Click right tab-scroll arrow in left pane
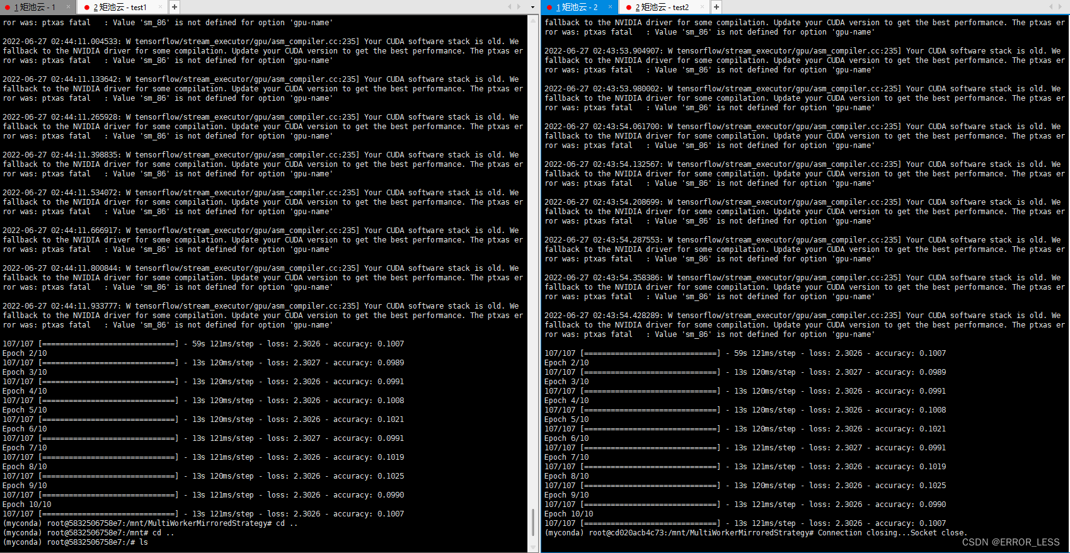This screenshot has height=553, width=1070. coord(519,7)
